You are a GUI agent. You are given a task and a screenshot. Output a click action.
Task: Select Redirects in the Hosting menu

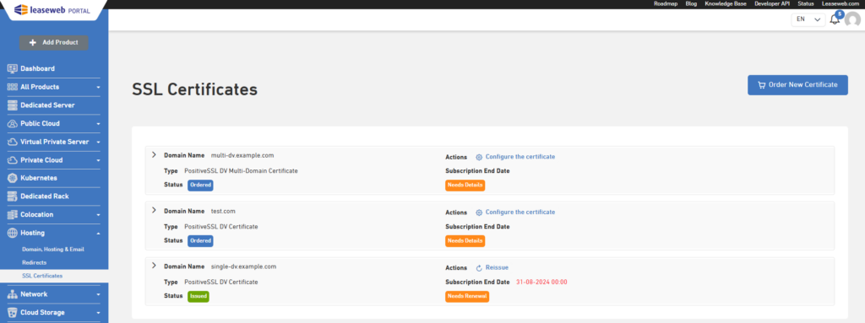click(34, 262)
